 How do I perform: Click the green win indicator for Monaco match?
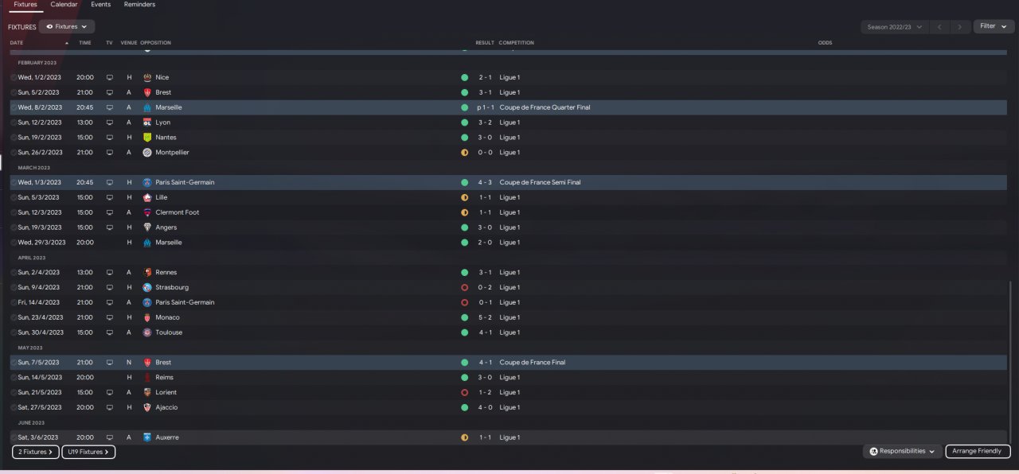[x=464, y=317]
